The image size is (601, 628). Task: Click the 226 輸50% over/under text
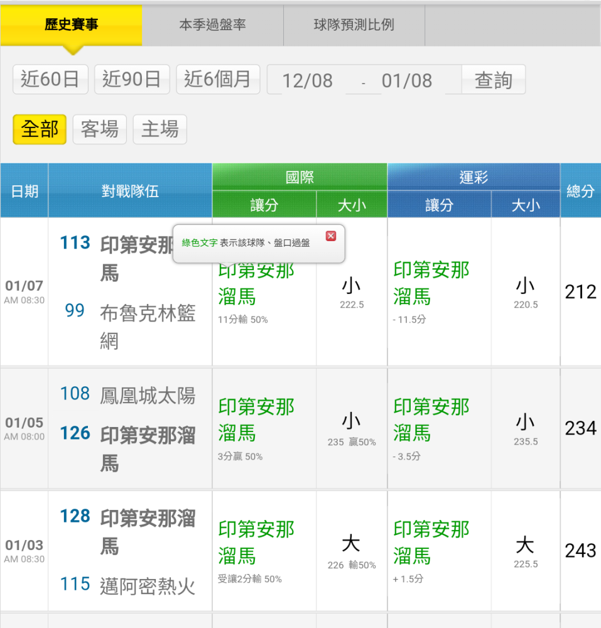click(352, 565)
